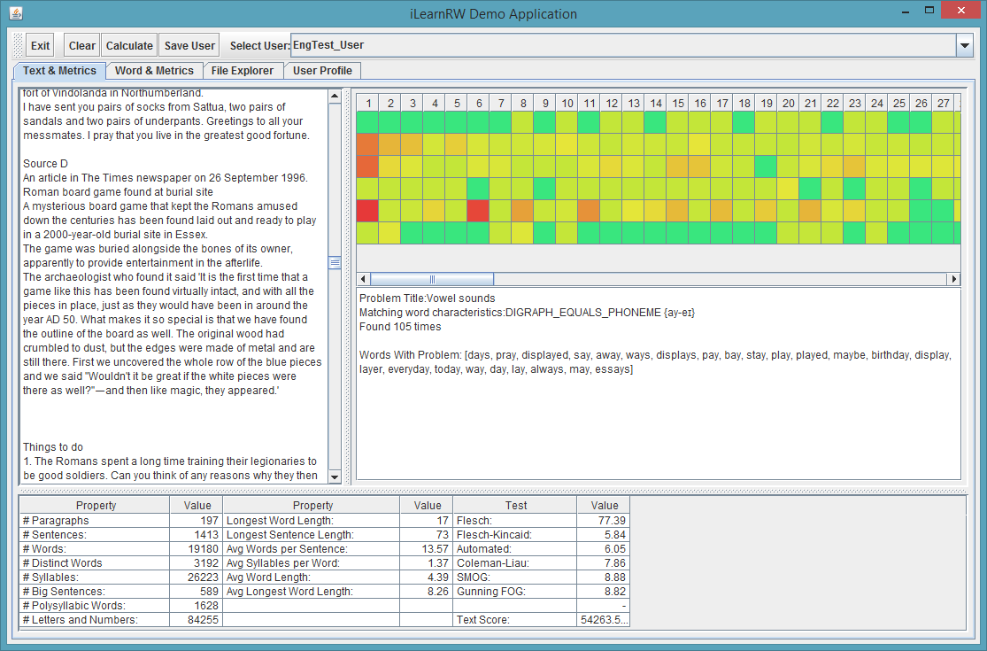Switch to the Text & Metrics tab

tap(60, 71)
